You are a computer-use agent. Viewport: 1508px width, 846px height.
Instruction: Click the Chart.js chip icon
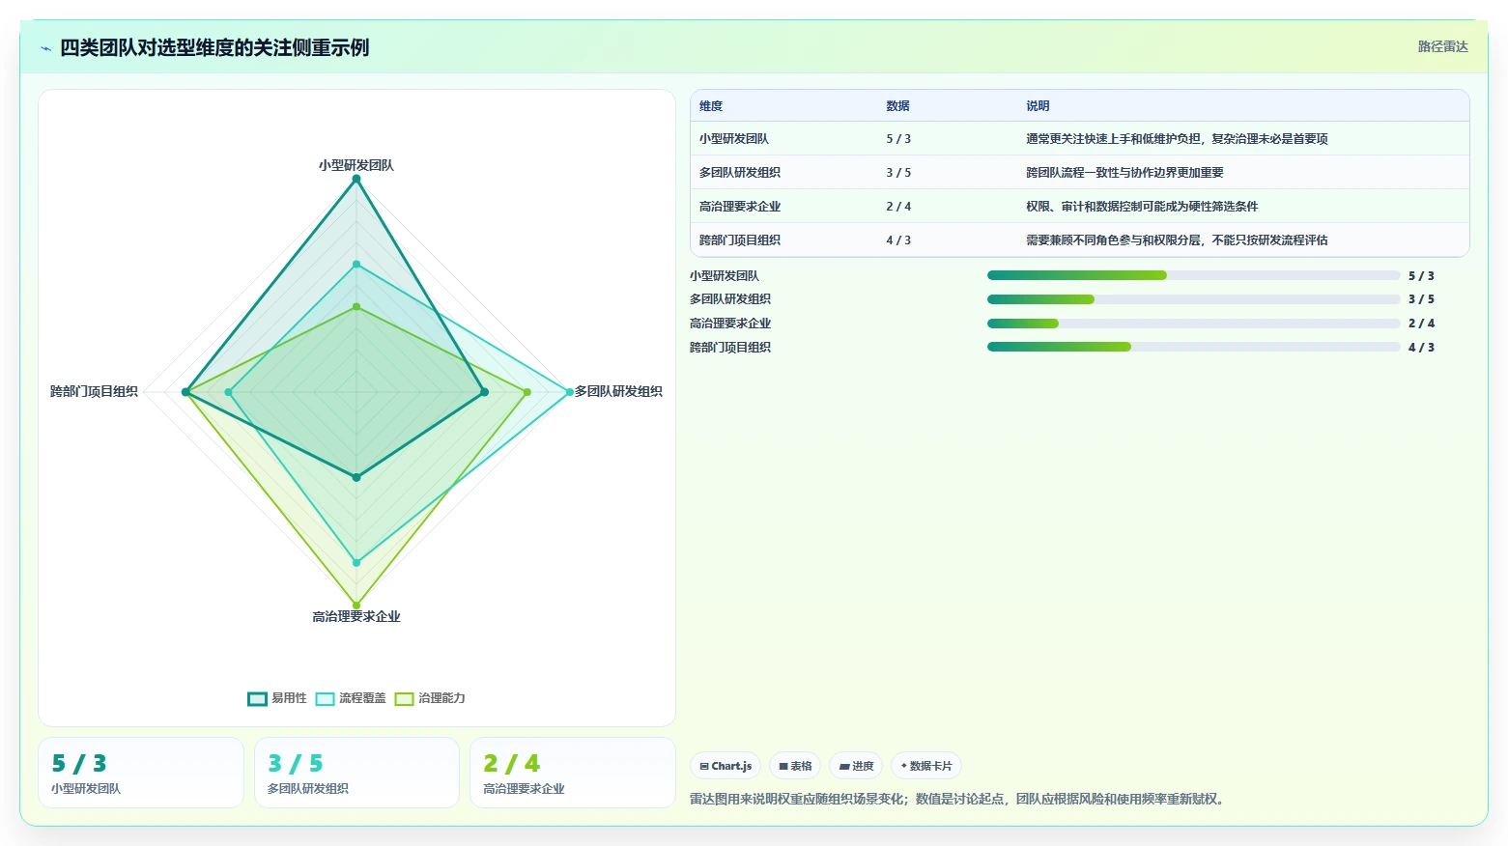[704, 766]
